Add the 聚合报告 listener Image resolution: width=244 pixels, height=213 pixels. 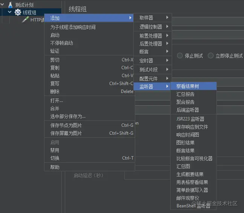[x=194, y=102]
